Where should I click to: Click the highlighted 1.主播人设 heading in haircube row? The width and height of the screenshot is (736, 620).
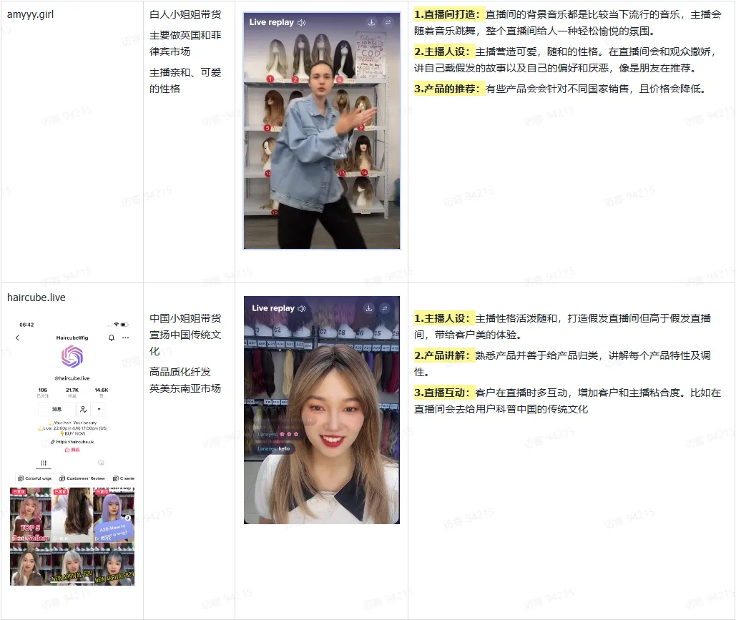pyautogui.click(x=444, y=318)
